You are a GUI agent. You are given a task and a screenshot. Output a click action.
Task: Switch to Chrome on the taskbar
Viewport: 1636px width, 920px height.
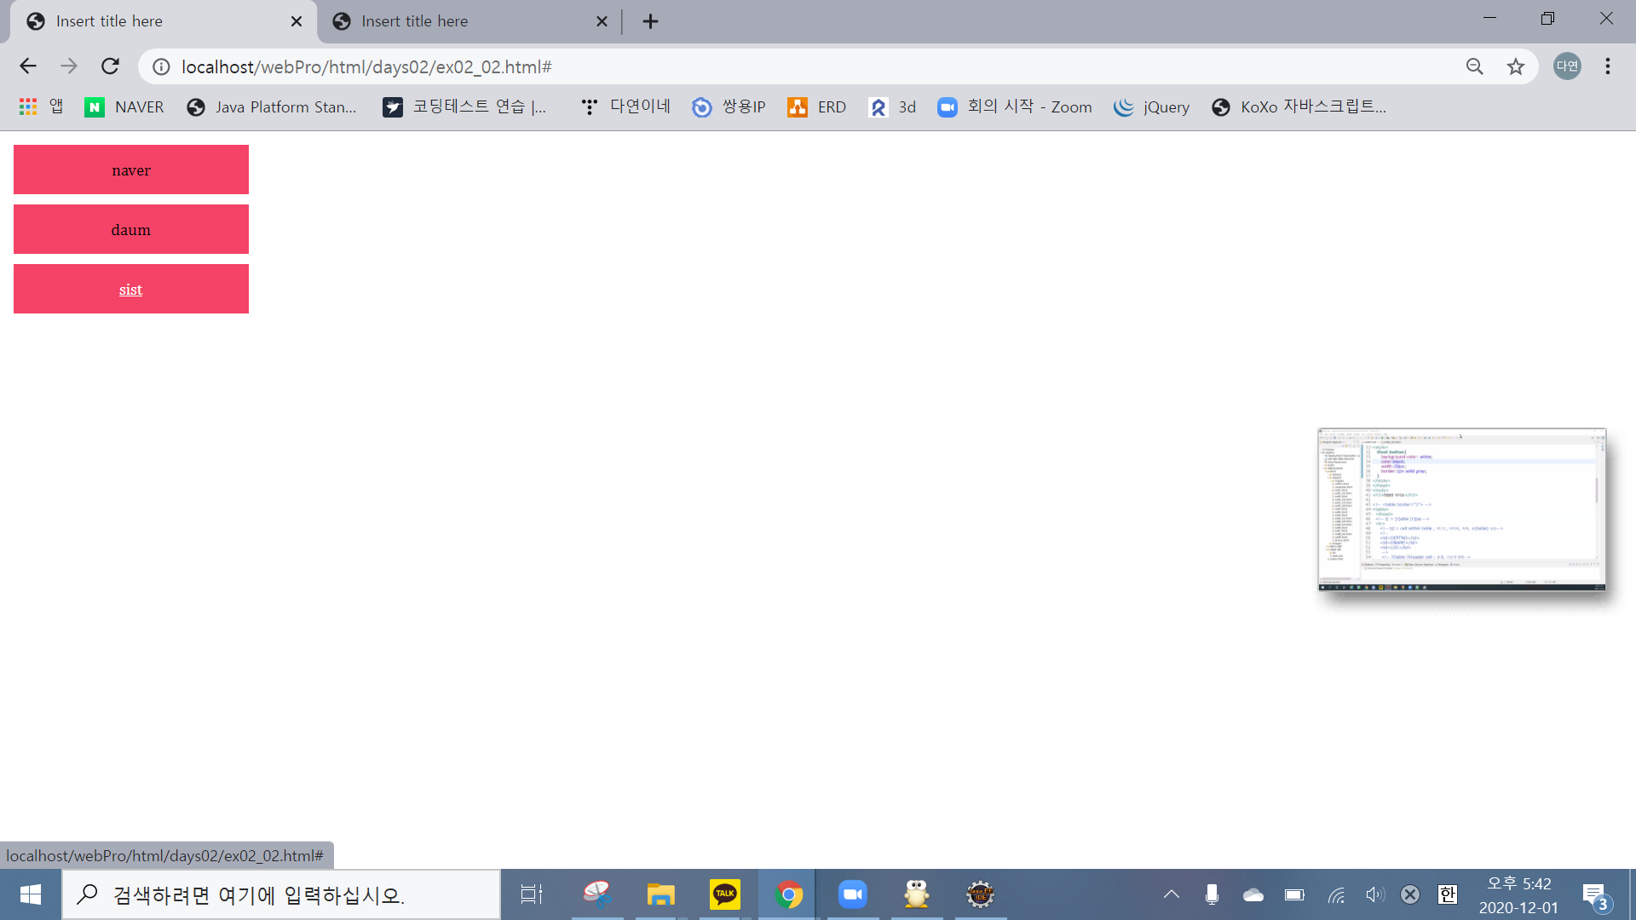(788, 894)
